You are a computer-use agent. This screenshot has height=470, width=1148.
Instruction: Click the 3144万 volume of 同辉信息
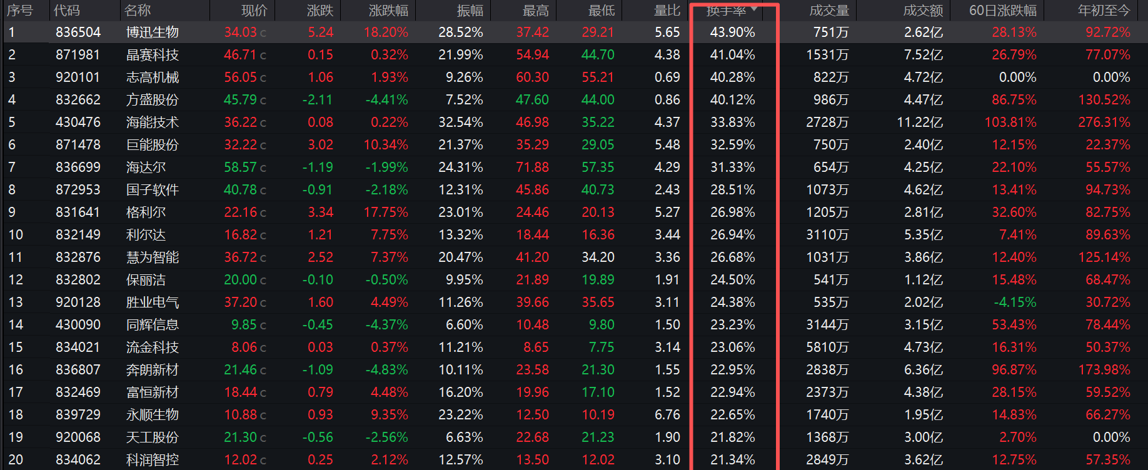point(827,325)
